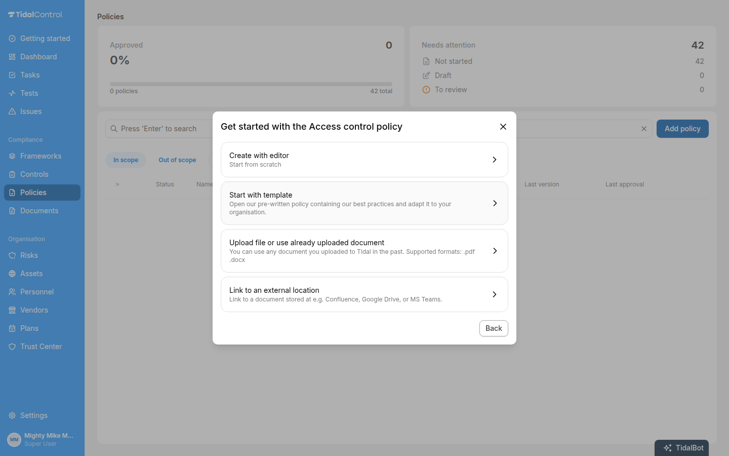Open the Dashboard sidebar icon

(x=12, y=57)
